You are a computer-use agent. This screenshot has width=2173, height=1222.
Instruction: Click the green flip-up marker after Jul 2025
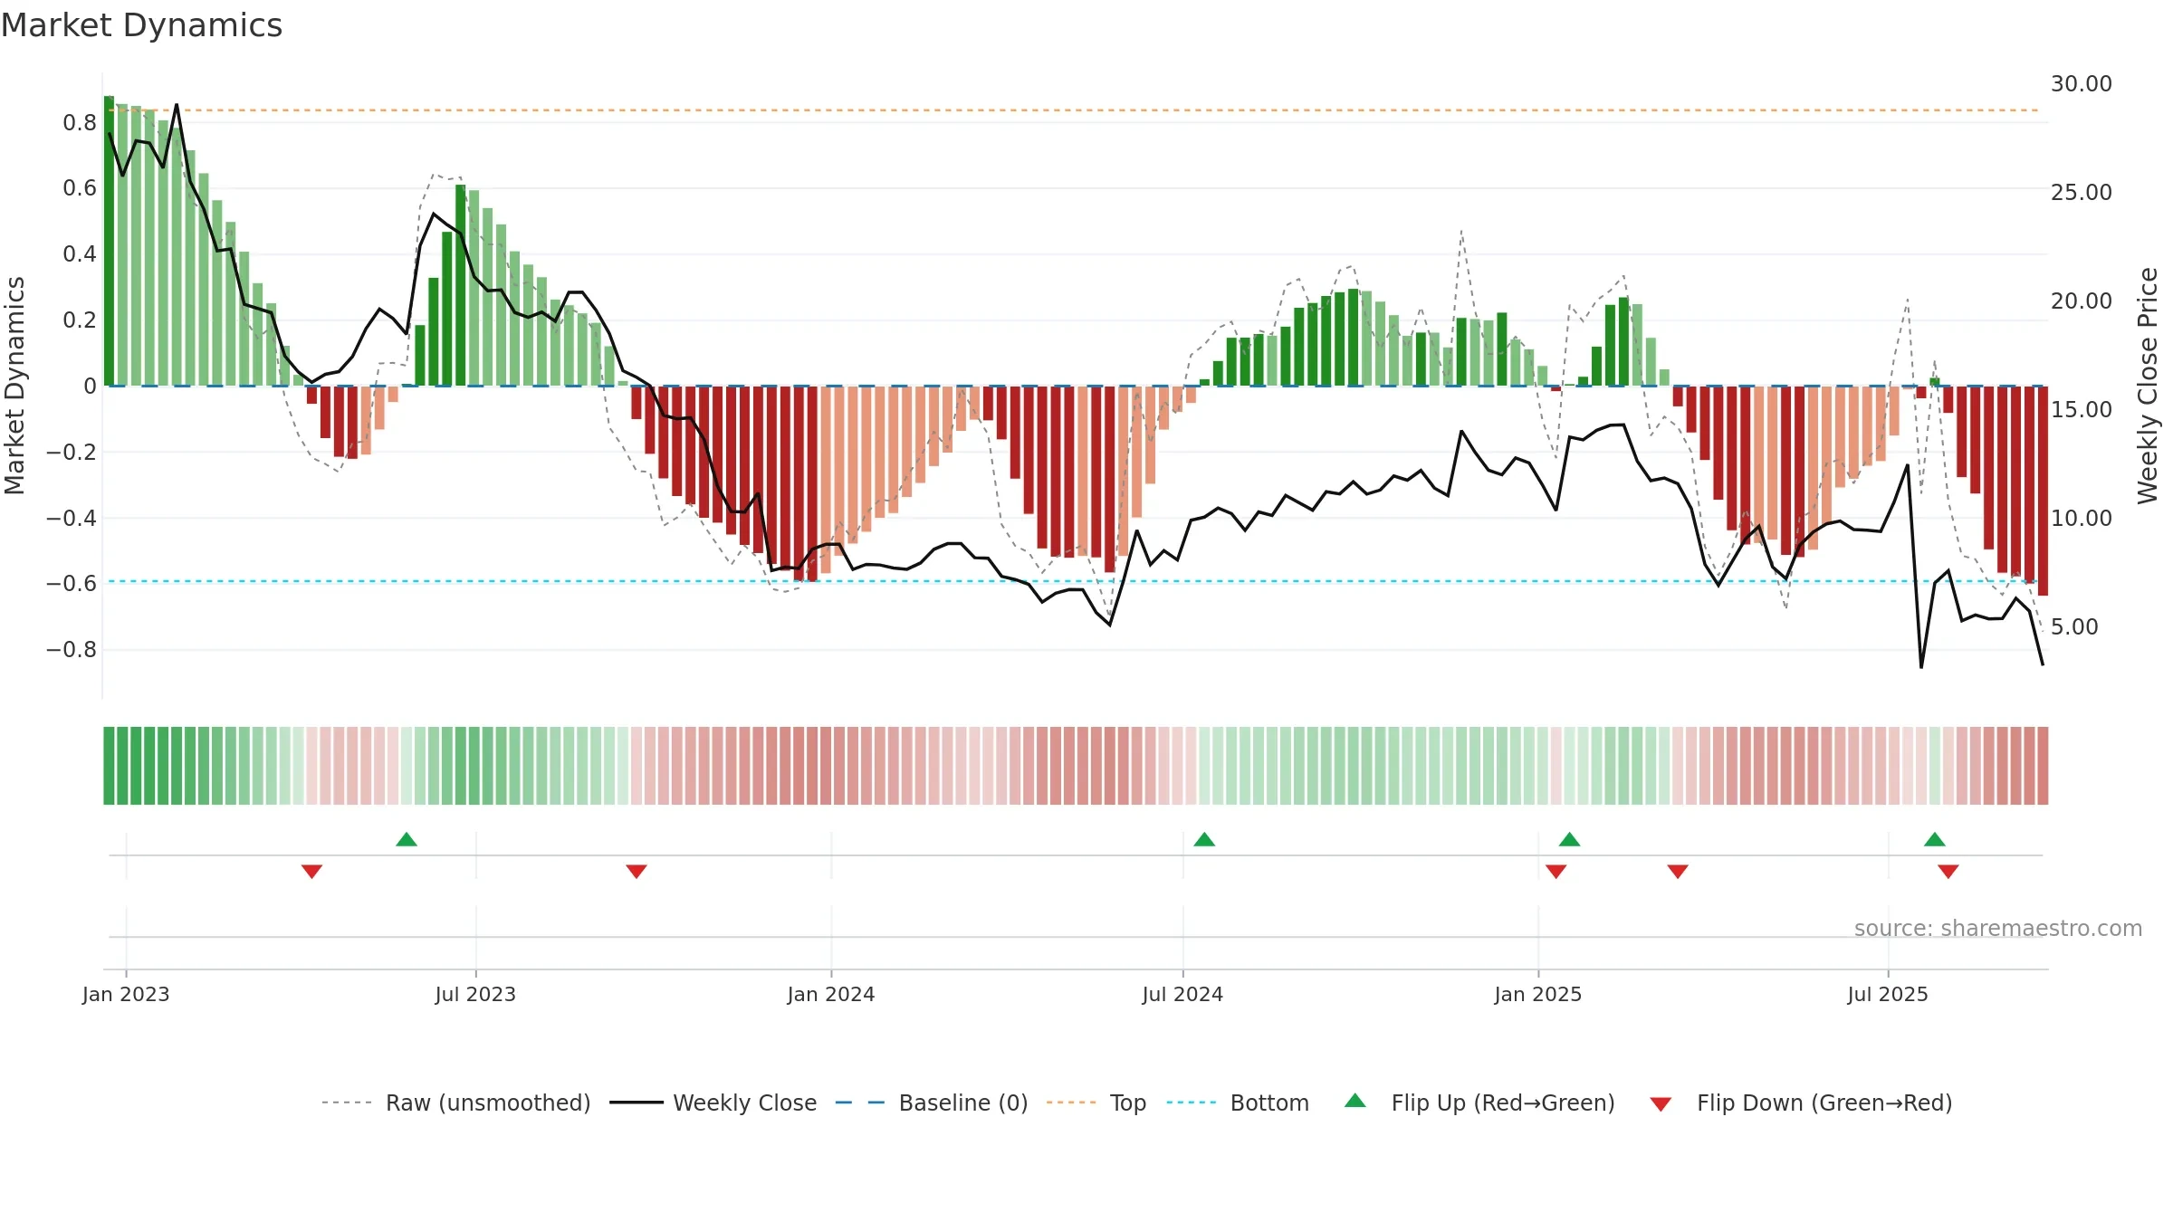click(1935, 839)
